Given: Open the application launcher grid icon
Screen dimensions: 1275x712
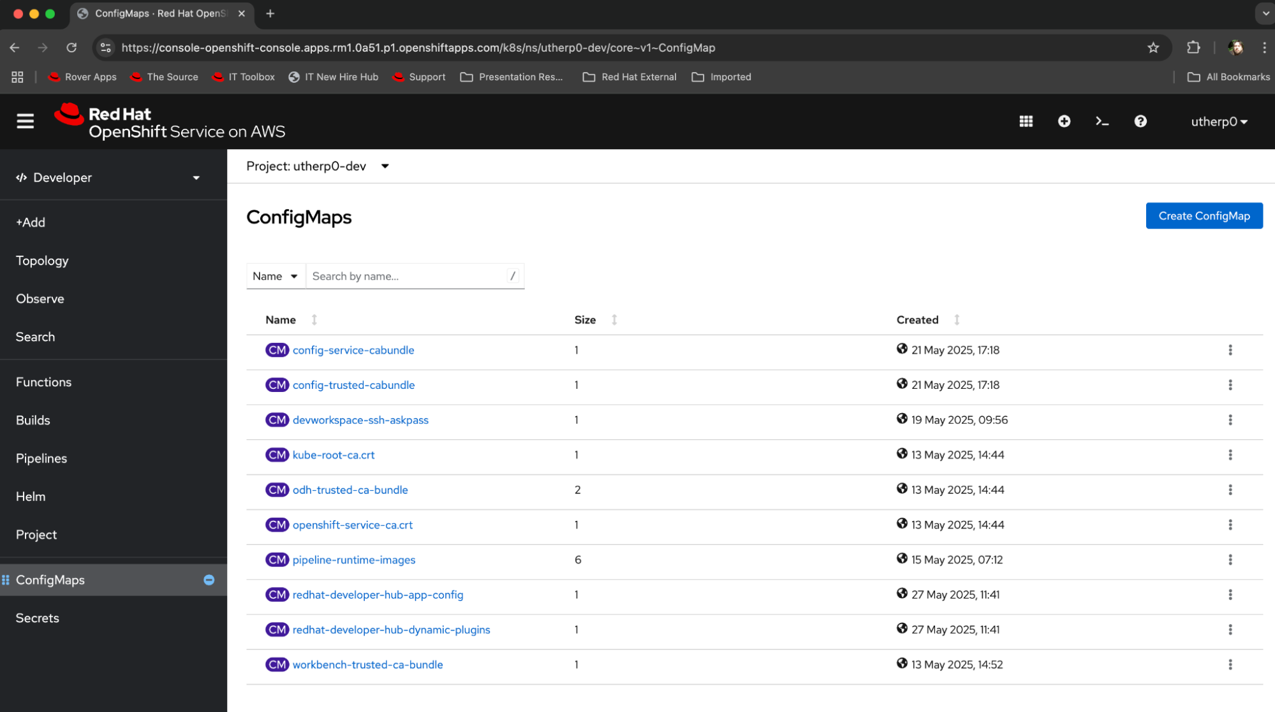Looking at the screenshot, I should click(x=1026, y=121).
